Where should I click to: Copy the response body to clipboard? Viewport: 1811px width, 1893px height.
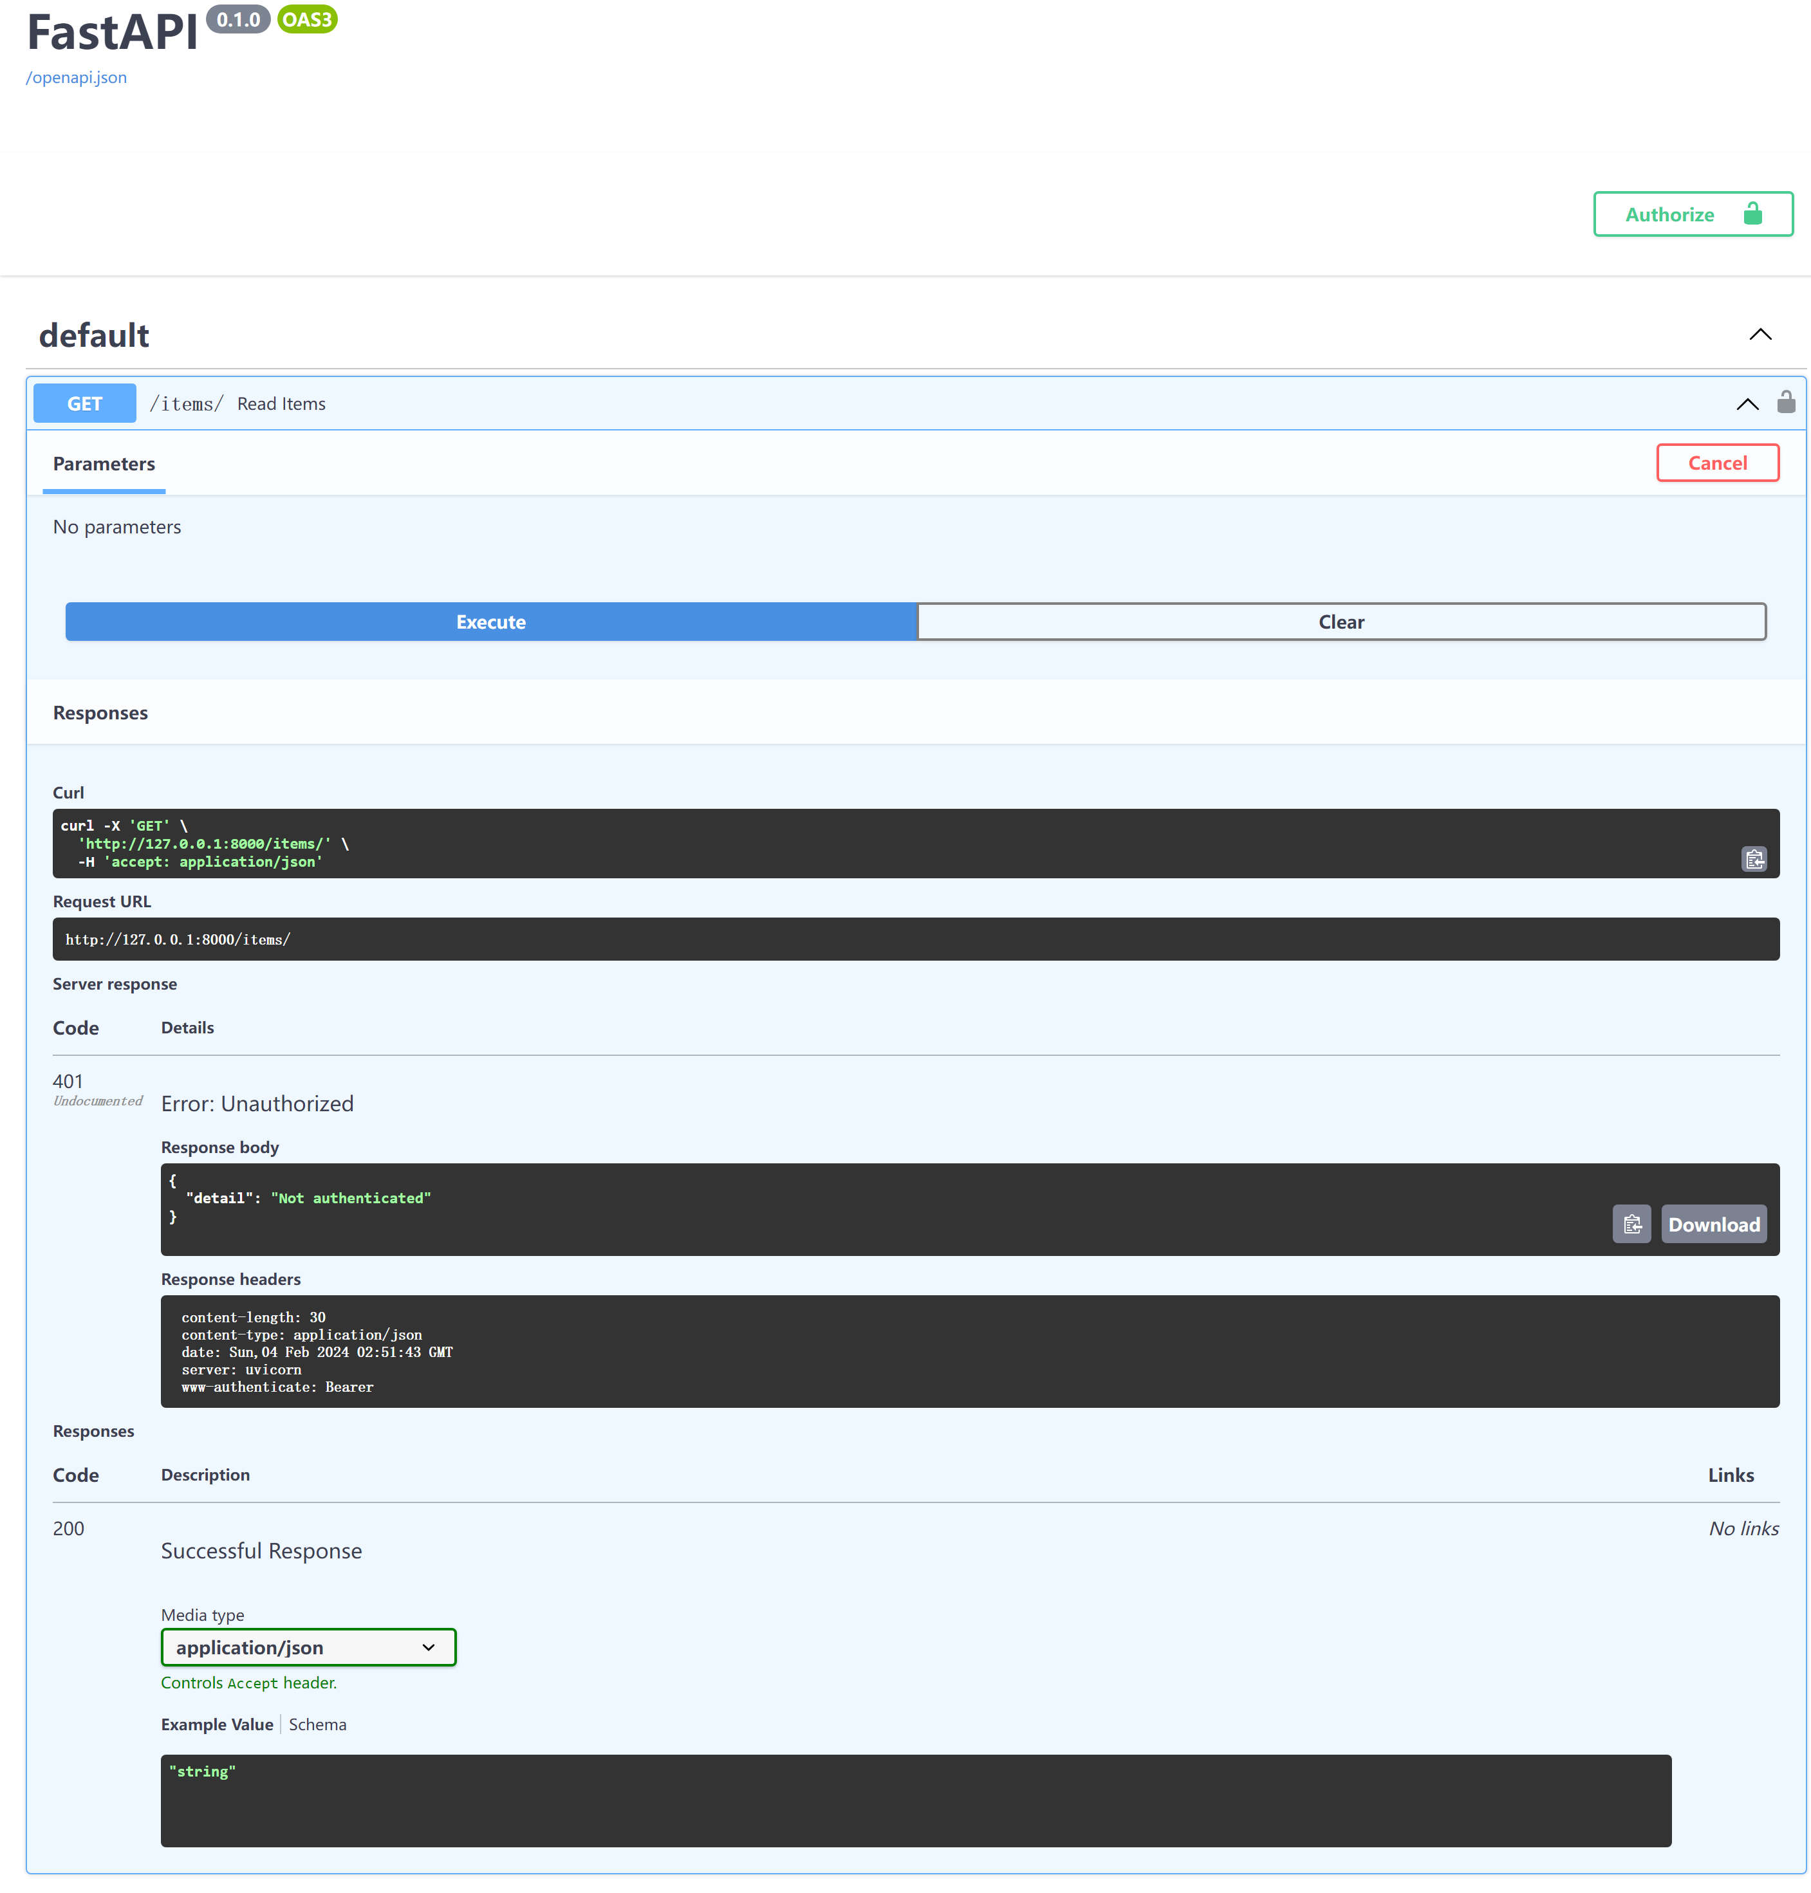pyautogui.click(x=1631, y=1224)
